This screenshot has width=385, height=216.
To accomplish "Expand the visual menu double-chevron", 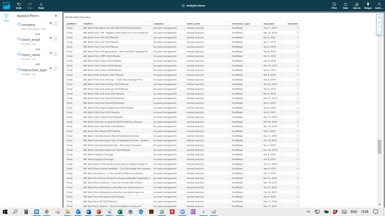I will (x=379, y=17).
